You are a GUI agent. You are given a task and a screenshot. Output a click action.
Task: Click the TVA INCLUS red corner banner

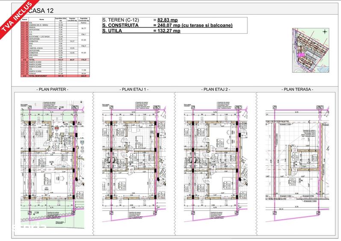click(16, 18)
